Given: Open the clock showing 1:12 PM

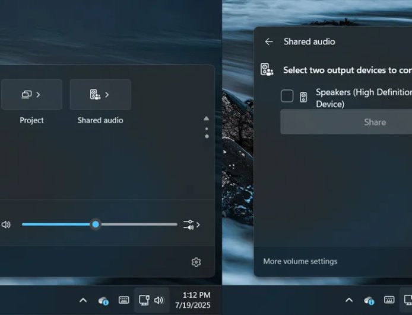Looking at the screenshot, I should 192,300.
